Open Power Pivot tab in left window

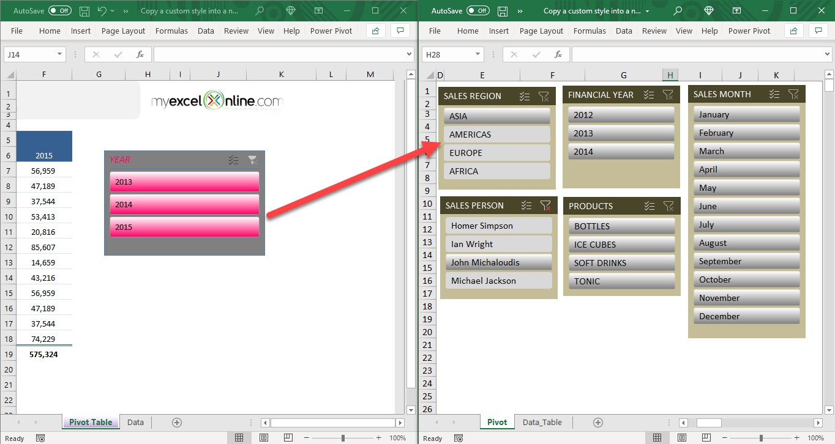point(331,31)
